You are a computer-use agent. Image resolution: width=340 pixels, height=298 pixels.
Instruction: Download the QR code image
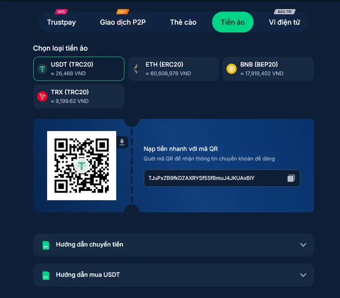point(122,142)
